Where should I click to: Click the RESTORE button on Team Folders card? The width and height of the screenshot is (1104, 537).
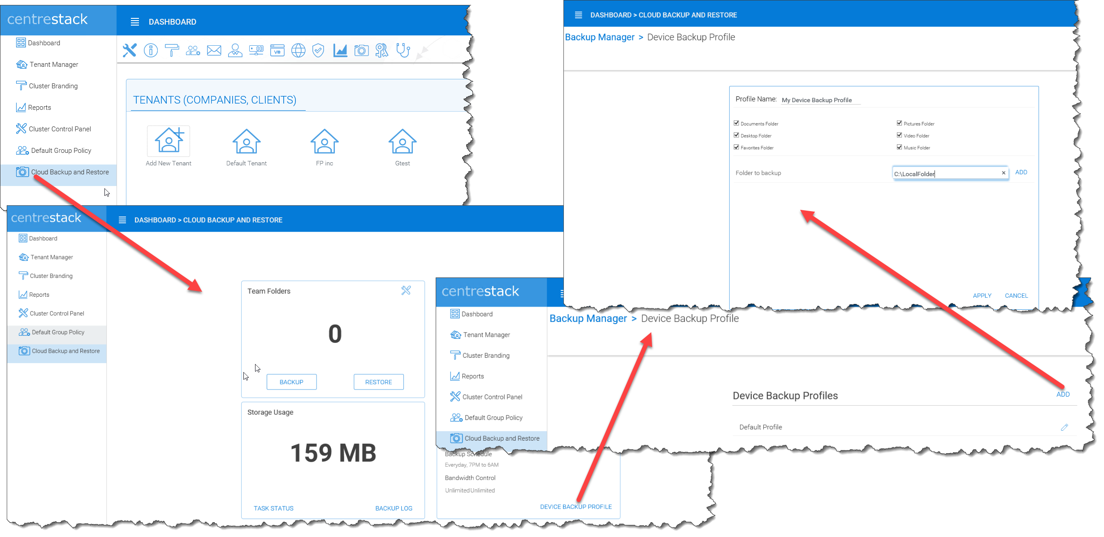[378, 382]
